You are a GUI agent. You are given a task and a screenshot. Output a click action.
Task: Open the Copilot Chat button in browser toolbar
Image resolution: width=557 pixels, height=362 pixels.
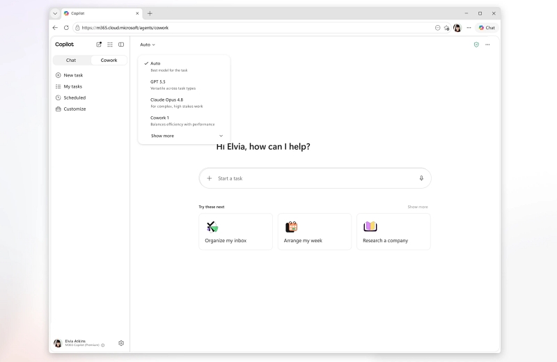(487, 28)
